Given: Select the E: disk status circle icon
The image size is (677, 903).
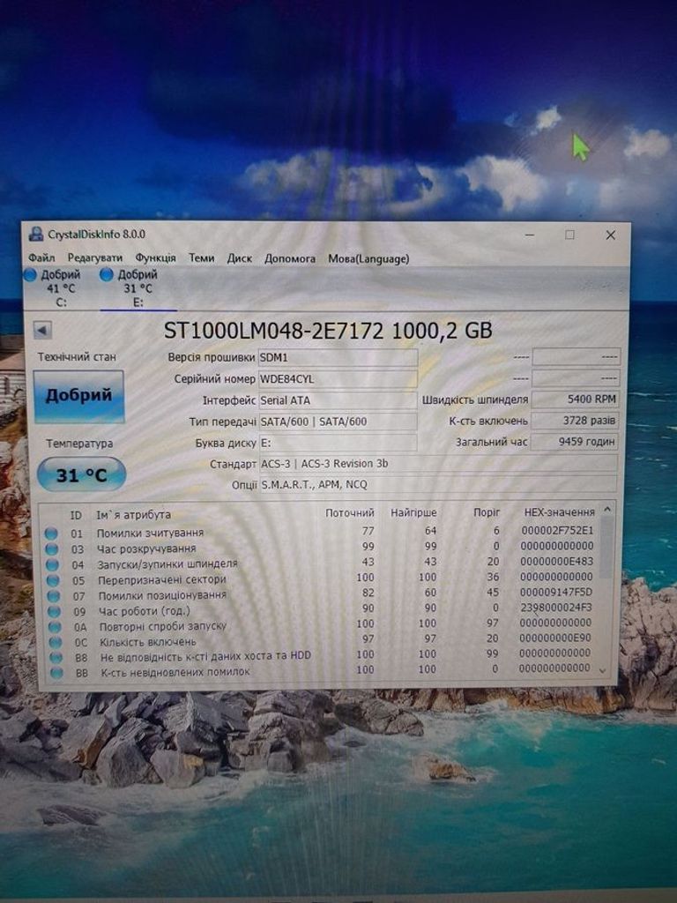Looking at the screenshot, I should pos(107,274).
